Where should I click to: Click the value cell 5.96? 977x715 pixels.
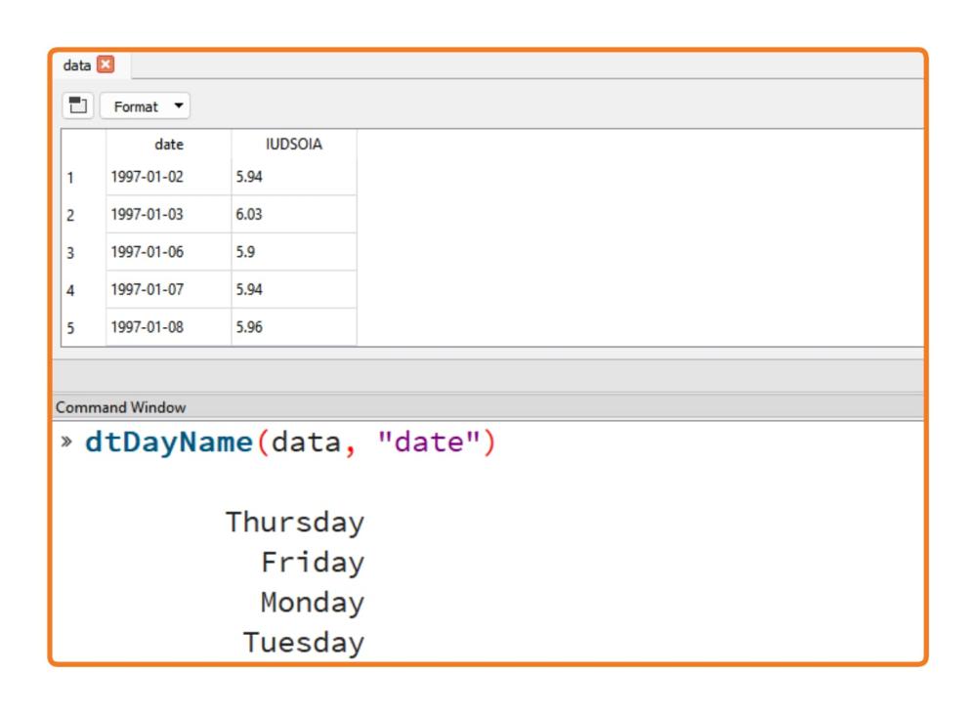pos(294,327)
